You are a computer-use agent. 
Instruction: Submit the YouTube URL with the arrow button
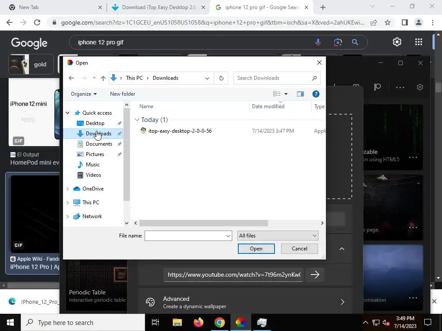(x=315, y=275)
